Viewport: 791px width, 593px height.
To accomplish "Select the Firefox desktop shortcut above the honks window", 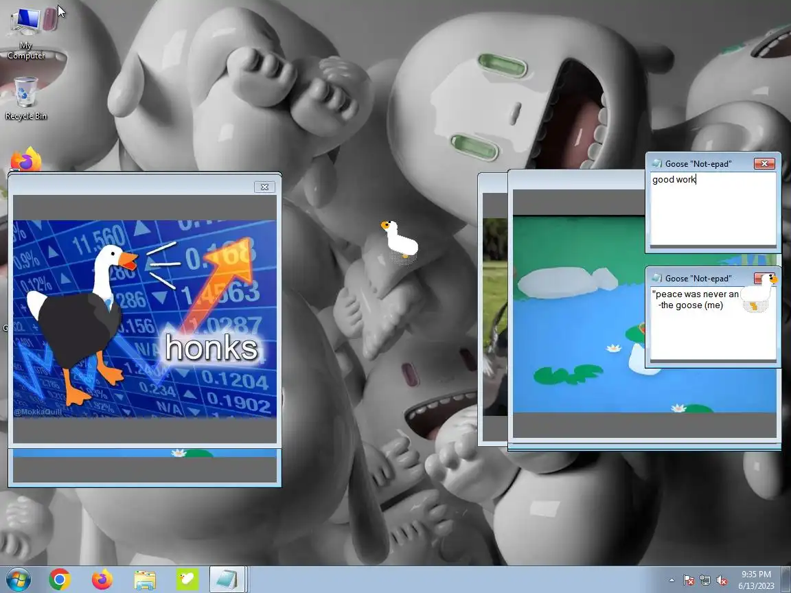I will point(25,159).
